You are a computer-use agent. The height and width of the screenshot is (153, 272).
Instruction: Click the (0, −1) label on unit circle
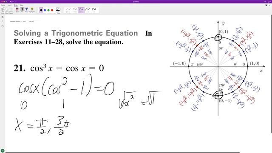tap(225, 101)
